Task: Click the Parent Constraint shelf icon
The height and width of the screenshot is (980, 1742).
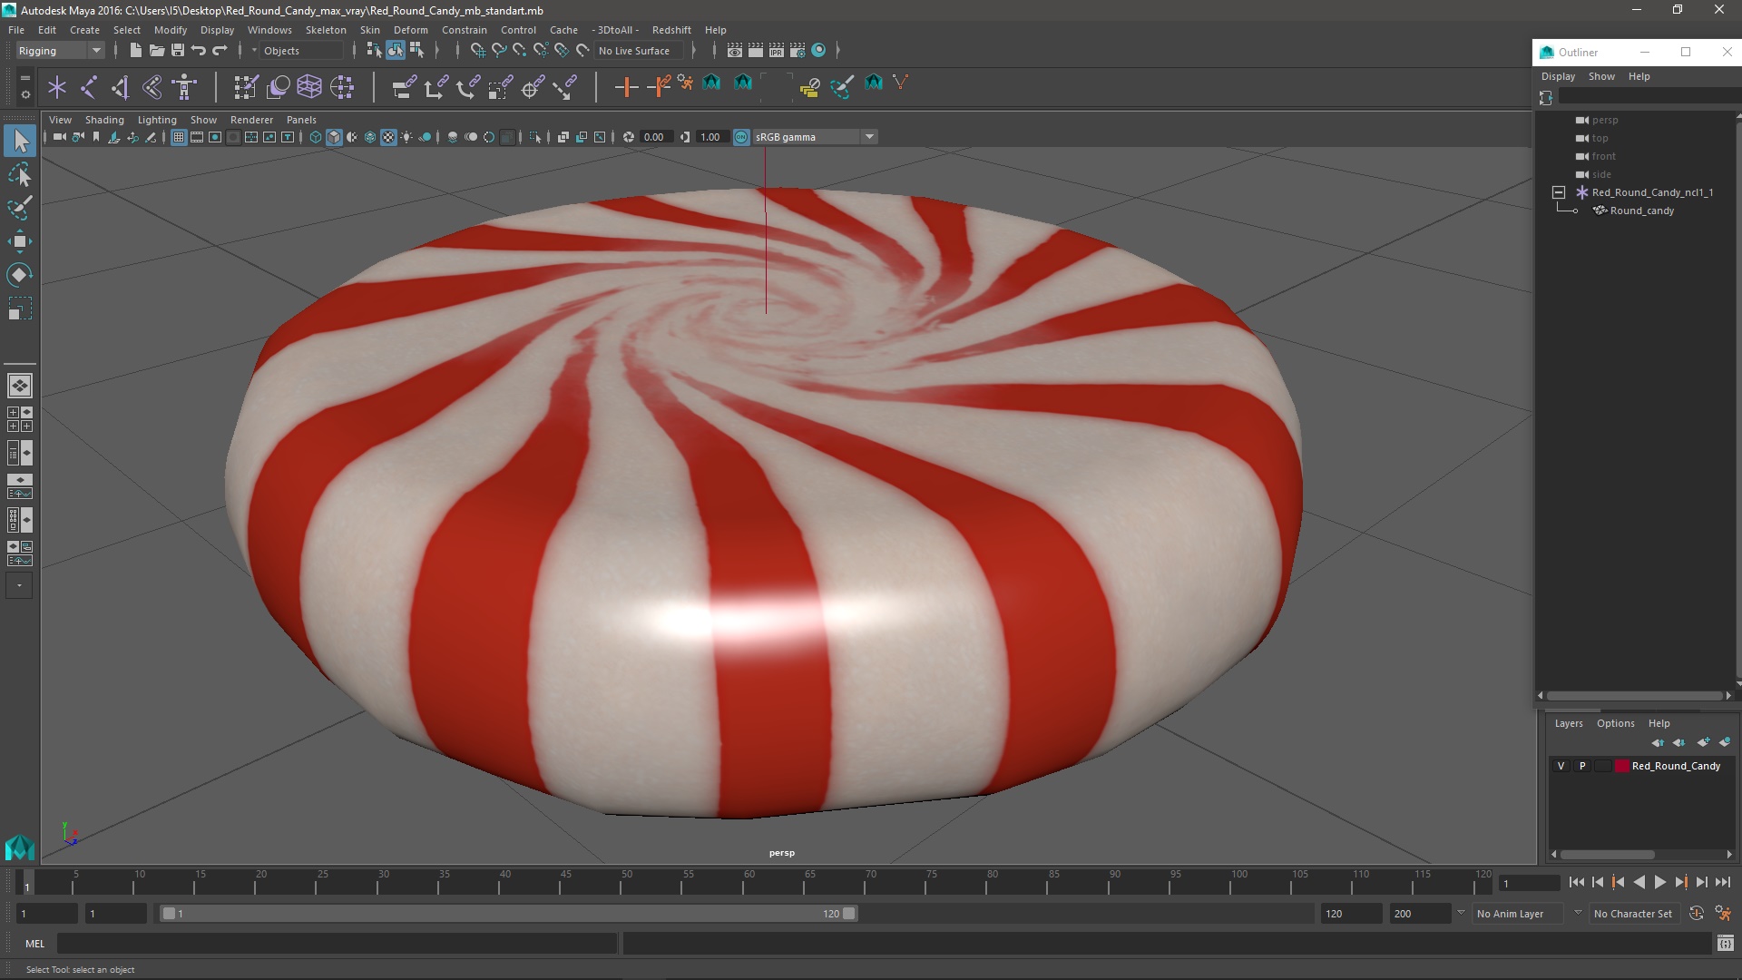Action: click(x=404, y=87)
